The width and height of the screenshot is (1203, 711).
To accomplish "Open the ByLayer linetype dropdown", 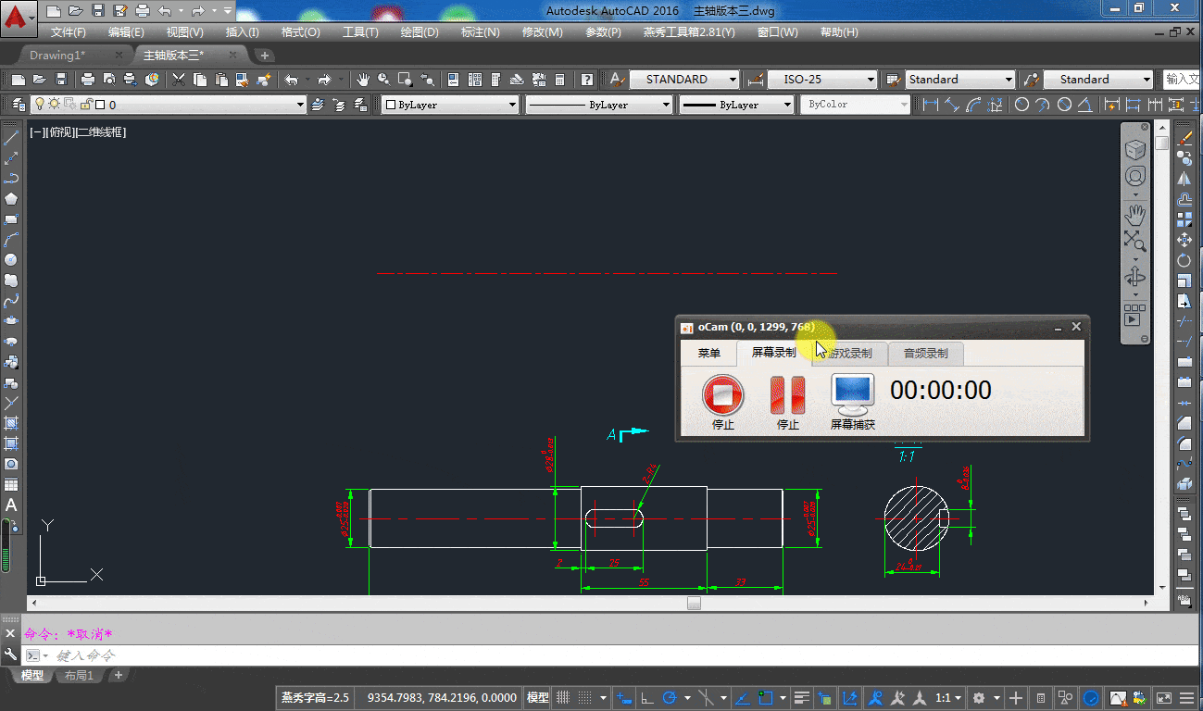I will coord(599,106).
